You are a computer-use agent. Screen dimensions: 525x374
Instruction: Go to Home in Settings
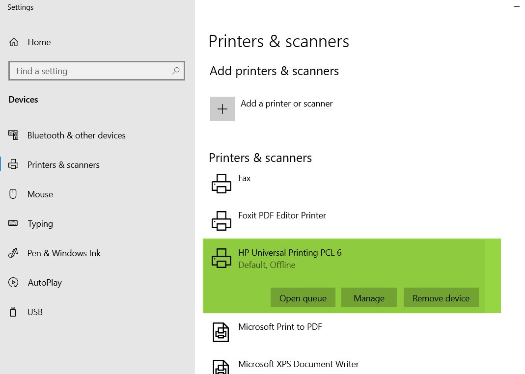(x=39, y=42)
